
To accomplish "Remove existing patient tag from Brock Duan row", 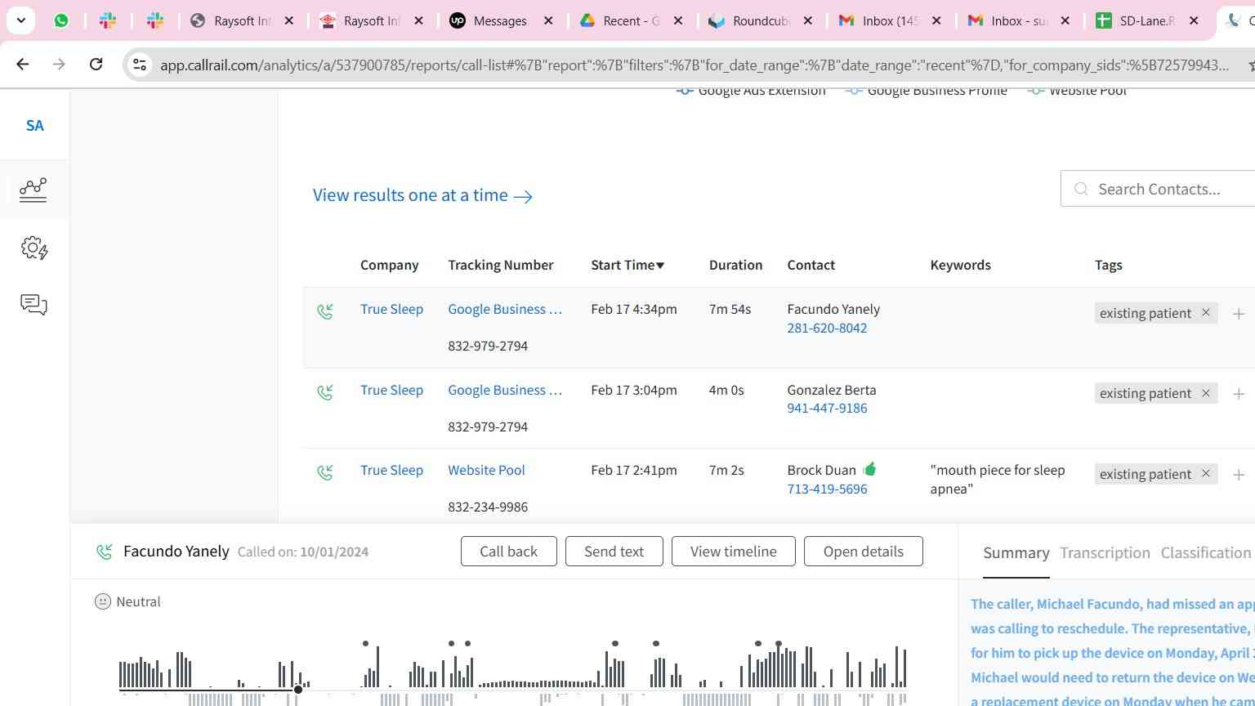I will click(1205, 474).
